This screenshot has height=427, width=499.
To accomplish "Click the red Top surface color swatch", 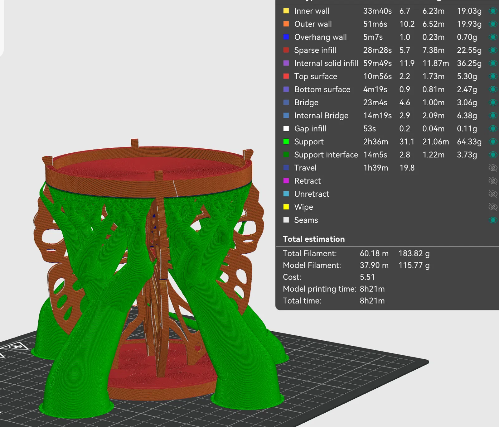I will pyautogui.click(x=286, y=76).
